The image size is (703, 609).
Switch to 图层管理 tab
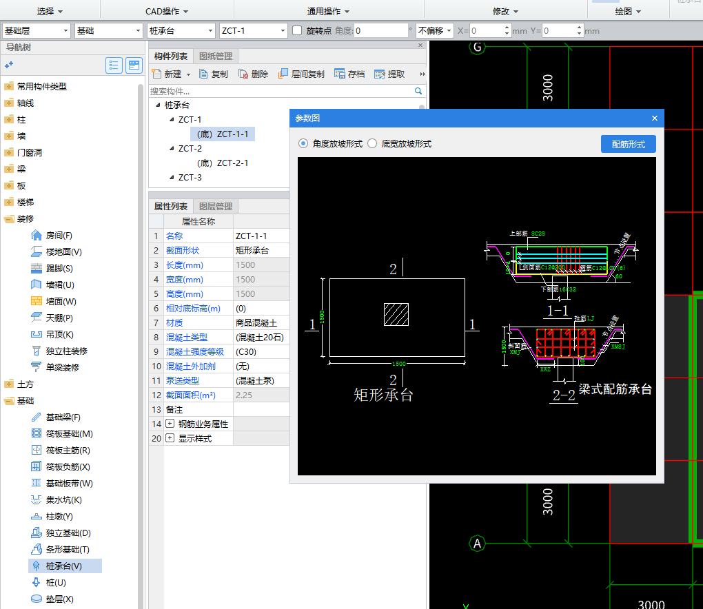point(216,206)
